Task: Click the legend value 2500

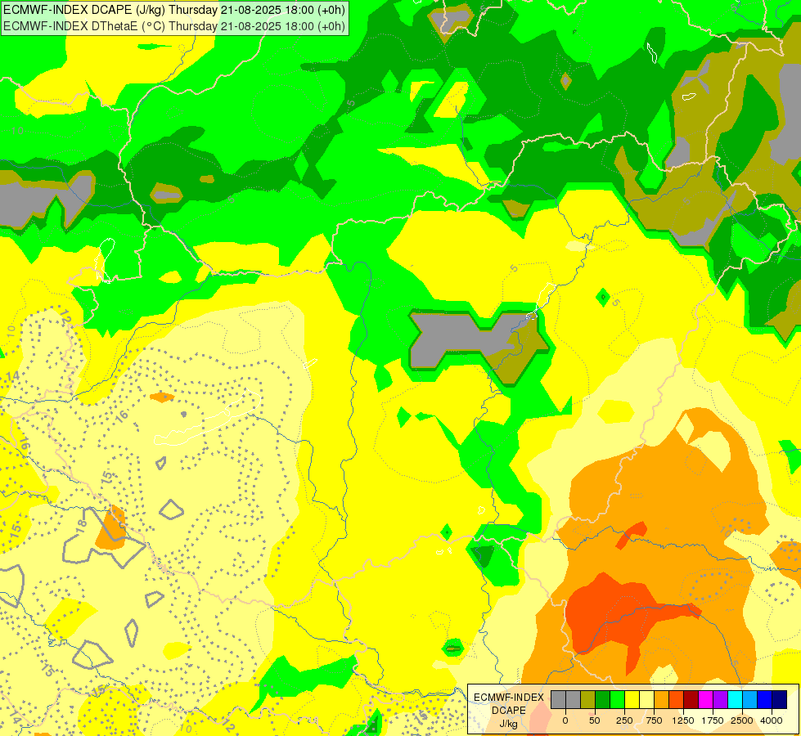Action: (742, 720)
